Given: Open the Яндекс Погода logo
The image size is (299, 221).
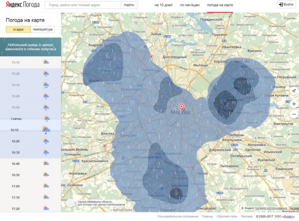Looking at the screenshot, I should click(22, 5).
